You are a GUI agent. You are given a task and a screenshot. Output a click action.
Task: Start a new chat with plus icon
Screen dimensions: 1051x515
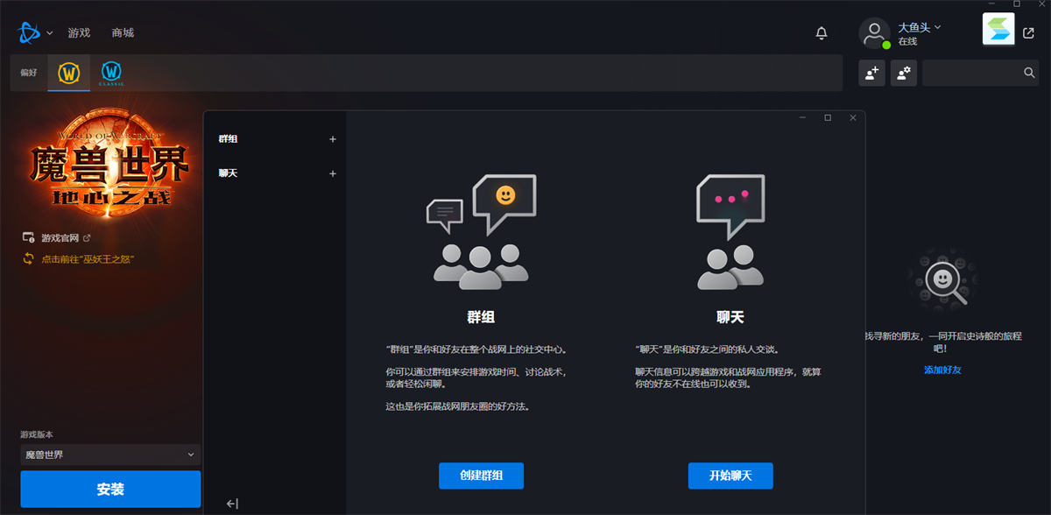[332, 173]
